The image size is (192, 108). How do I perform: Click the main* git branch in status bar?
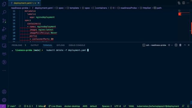click(12, 106)
